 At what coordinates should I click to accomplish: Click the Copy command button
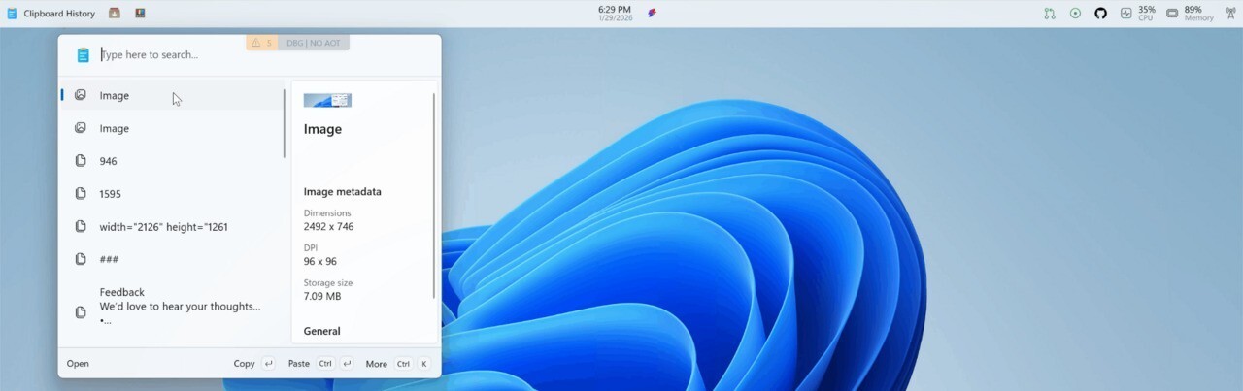[254, 364]
